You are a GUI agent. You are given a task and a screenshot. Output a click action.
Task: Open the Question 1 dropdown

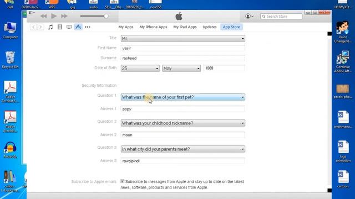pos(182,97)
